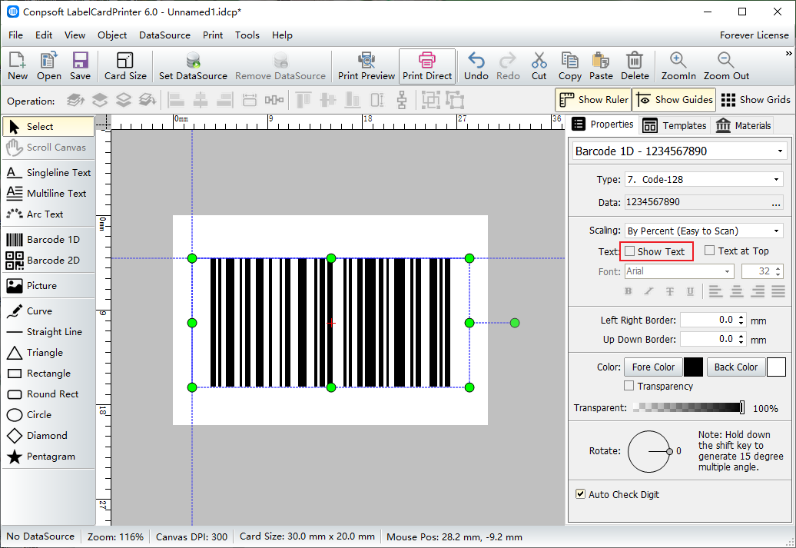Image resolution: width=796 pixels, height=548 pixels.
Task: Select the Round Rect tool
Action: point(48,394)
